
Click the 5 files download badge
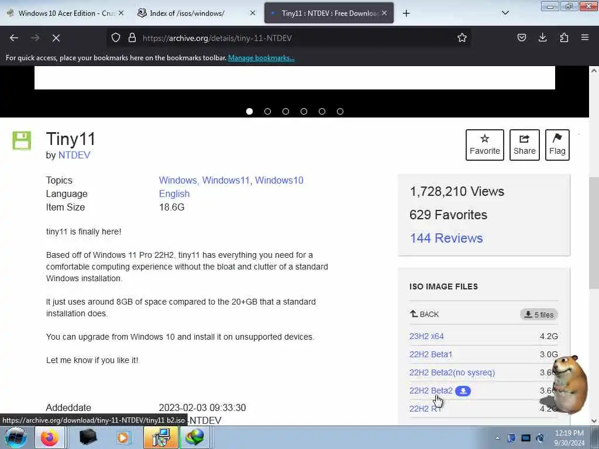[x=539, y=315]
